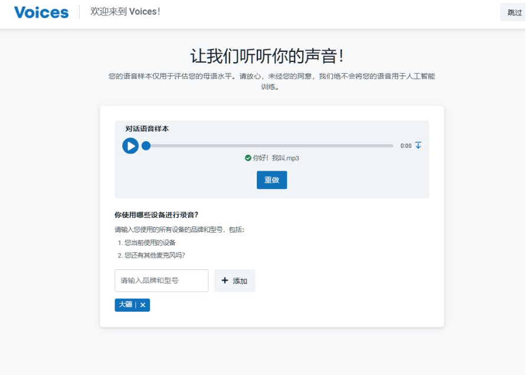Click the 大疆 device tag label

(126, 305)
